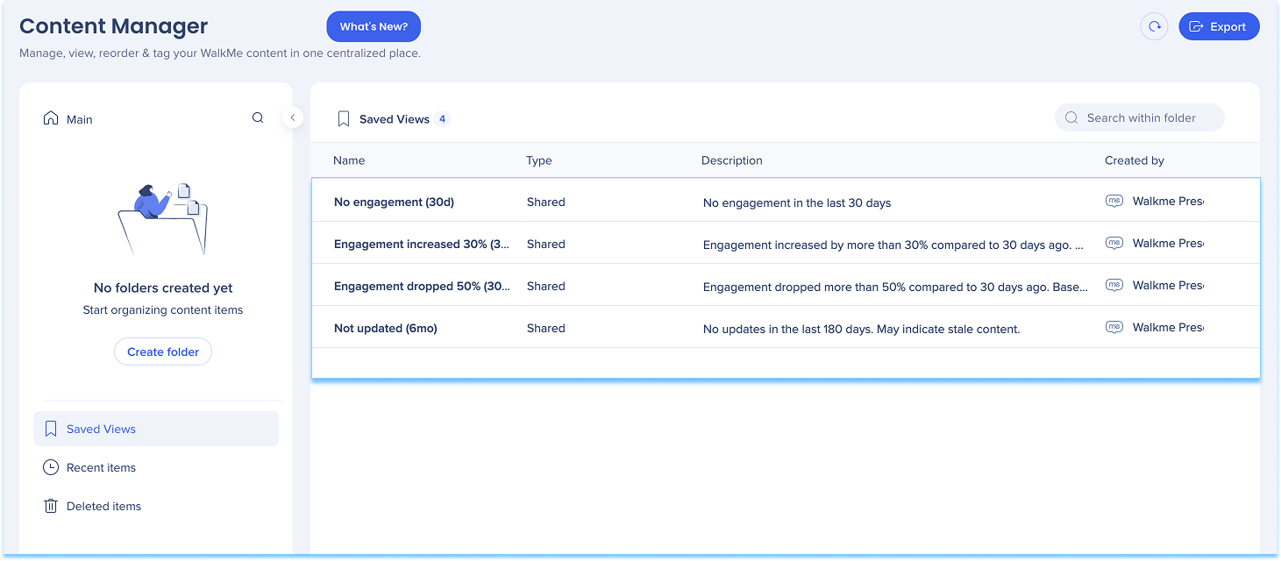Image resolution: width=1281 pixels, height=561 pixels.
Task: Open Recent items in the sidebar
Action: [x=101, y=467]
